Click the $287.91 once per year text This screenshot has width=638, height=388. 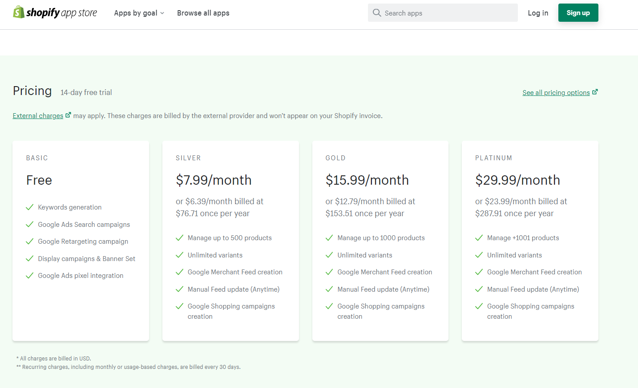click(x=514, y=214)
